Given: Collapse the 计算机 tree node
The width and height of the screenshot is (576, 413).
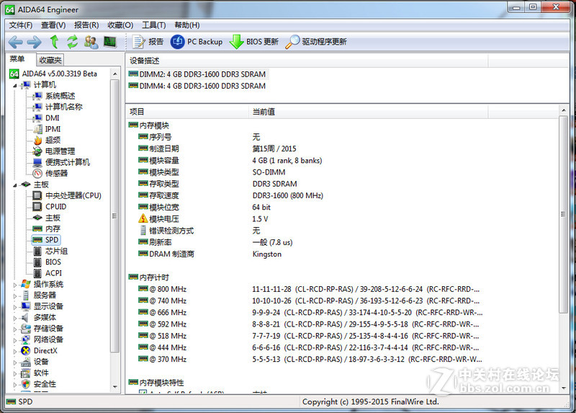Looking at the screenshot, I should (14, 86).
